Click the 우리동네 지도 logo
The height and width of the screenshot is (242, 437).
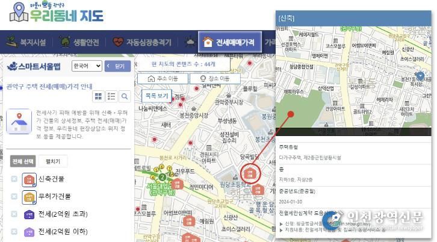(57, 13)
